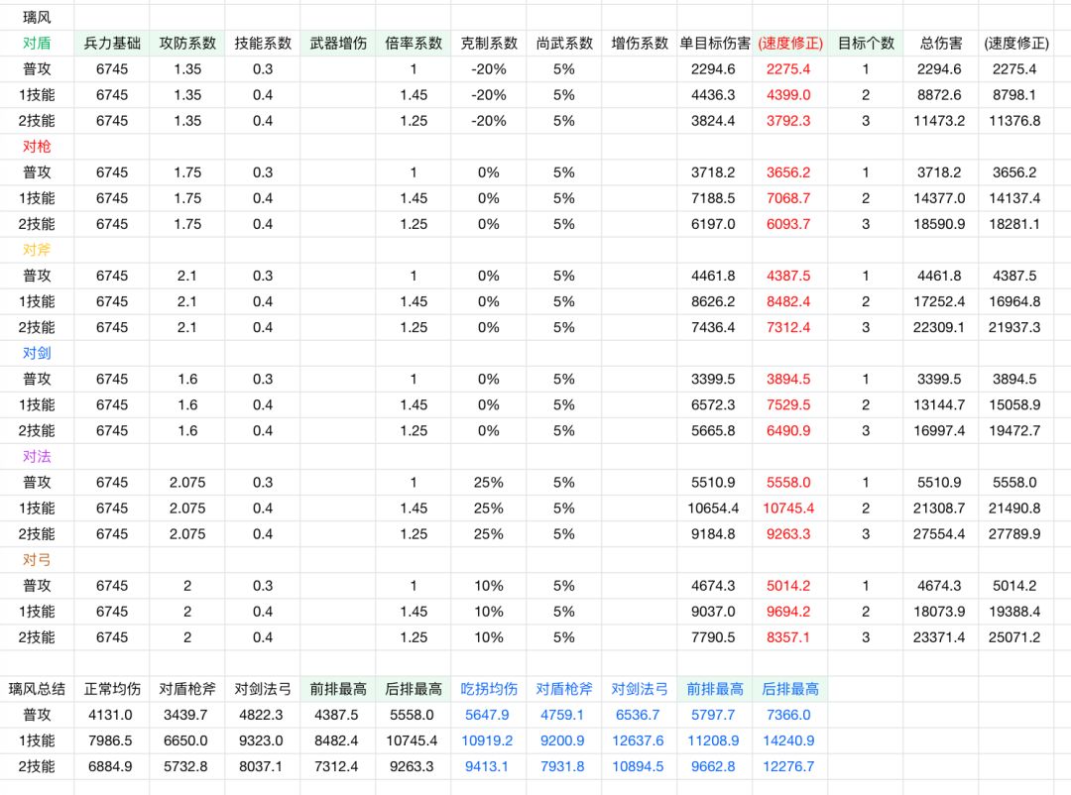
Task: Click the blue value 14240.9
Action: (x=788, y=741)
